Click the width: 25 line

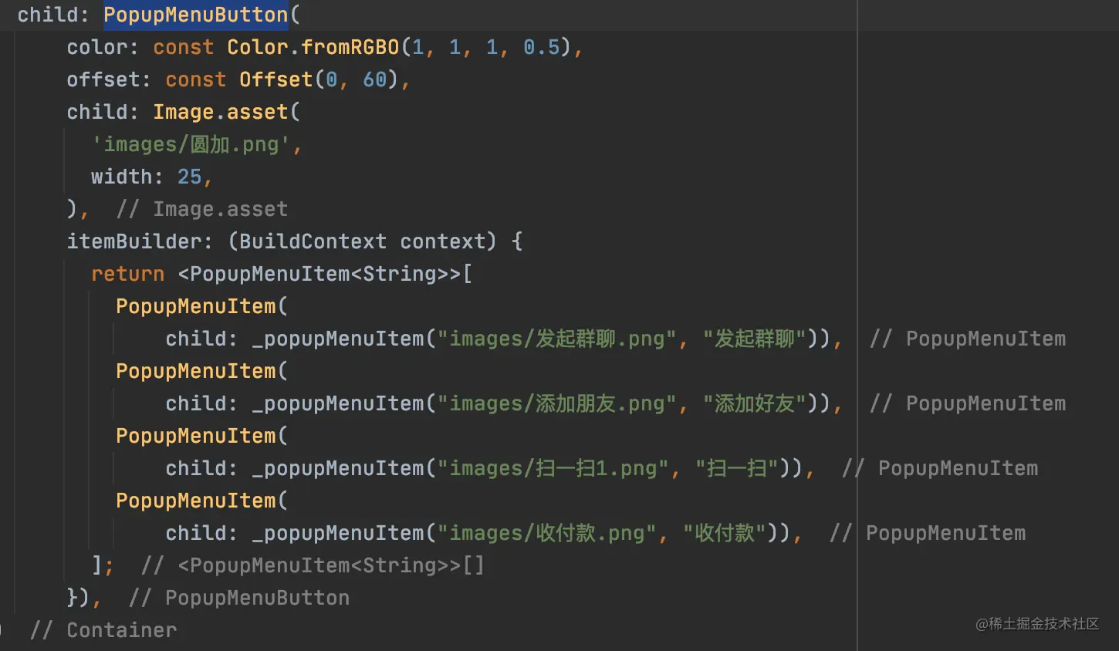[151, 177]
